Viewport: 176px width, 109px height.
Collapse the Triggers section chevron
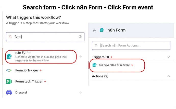169,57
